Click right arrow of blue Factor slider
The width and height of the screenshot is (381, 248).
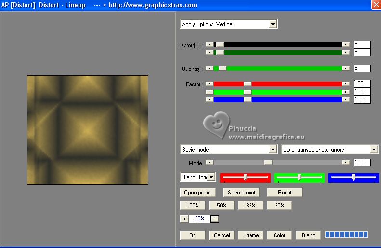345,99
